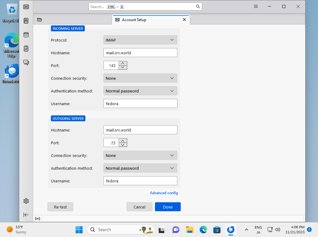Image resolution: width=318 pixels, height=237 pixels.
Task: Open the Chat space
Action: [x=26, y=62]
